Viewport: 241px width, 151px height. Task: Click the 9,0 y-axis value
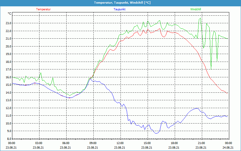(x=9, y=131)
